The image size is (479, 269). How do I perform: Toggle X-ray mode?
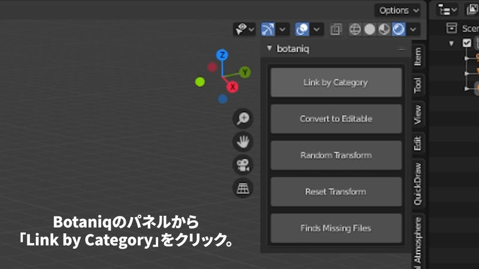pos(336,29)
